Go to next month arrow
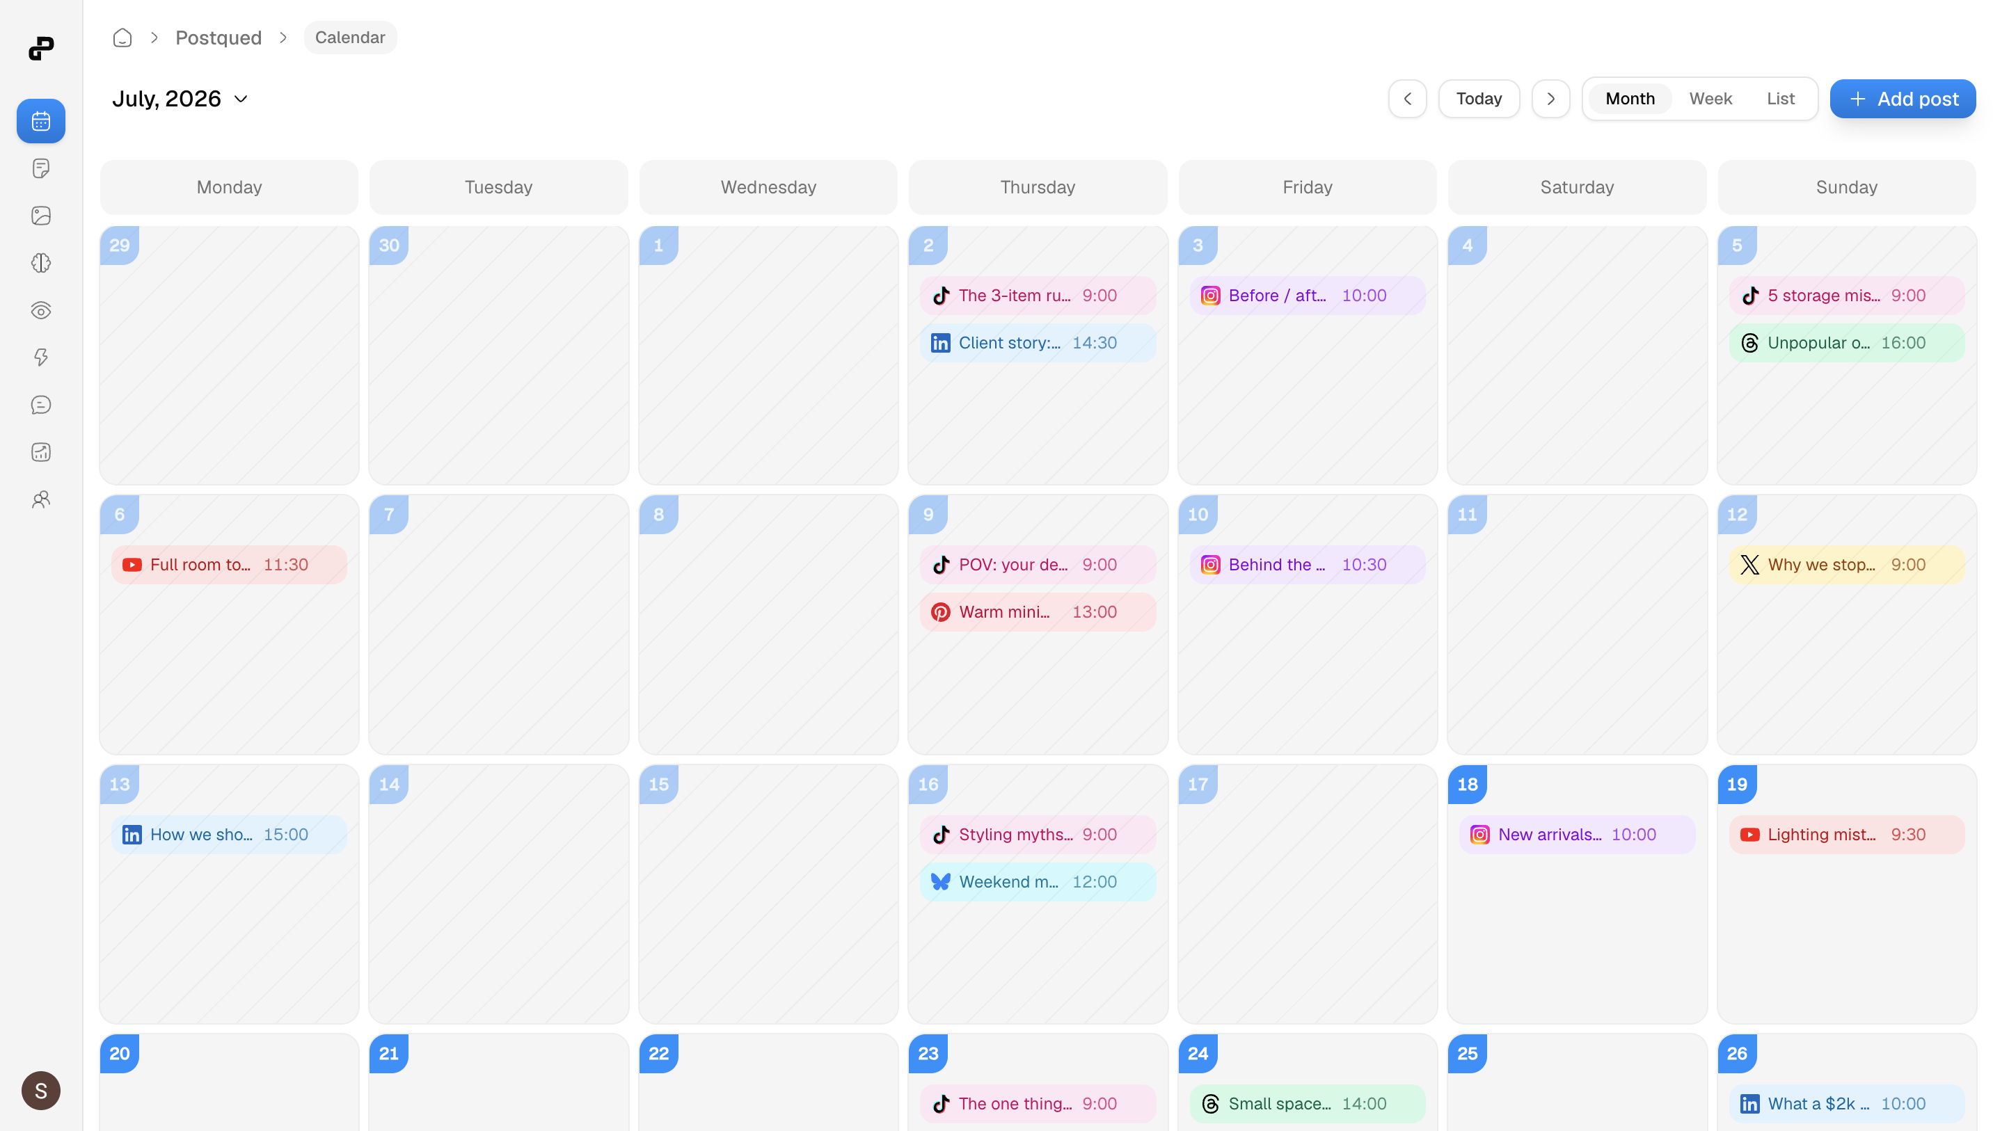1993x1131 pixels. click(x=1550, y=99)
